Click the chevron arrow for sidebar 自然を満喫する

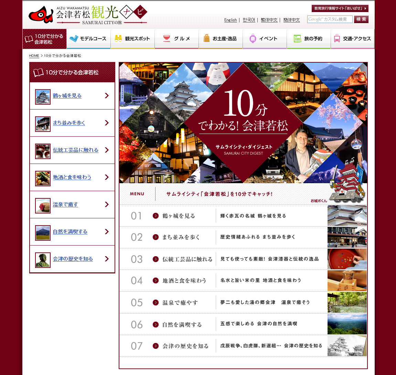point(107,231)
